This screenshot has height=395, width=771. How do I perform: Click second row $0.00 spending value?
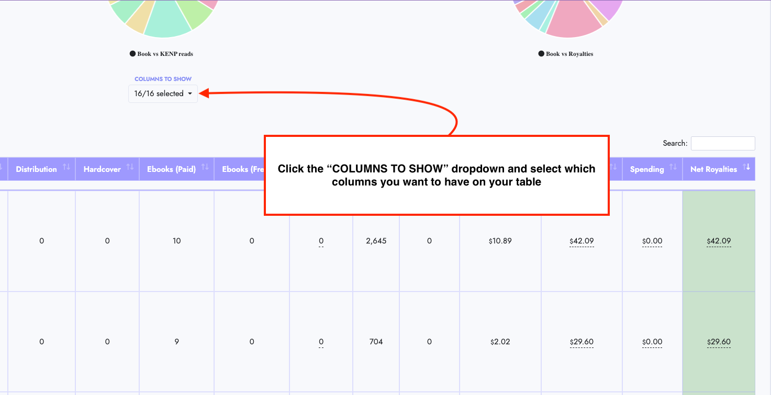coord(652,342)
